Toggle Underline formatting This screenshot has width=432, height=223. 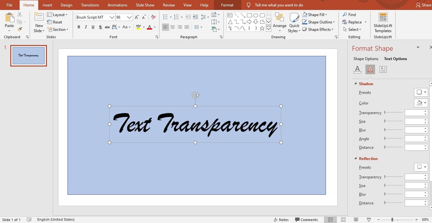click(x=93, y=27)
